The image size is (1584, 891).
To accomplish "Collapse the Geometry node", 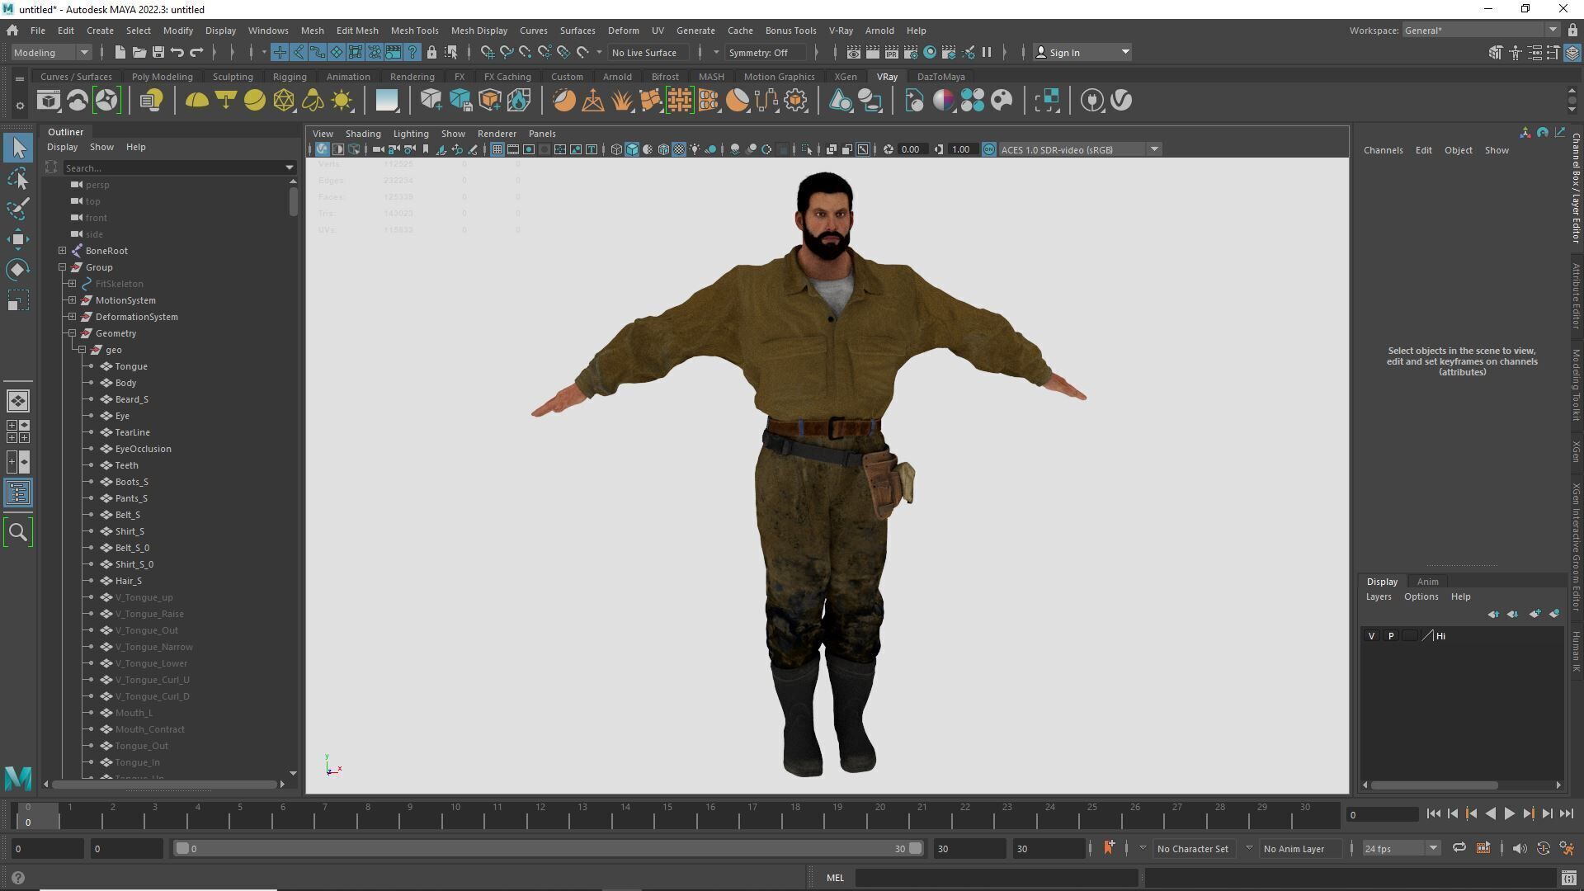I will coord(73,333).
